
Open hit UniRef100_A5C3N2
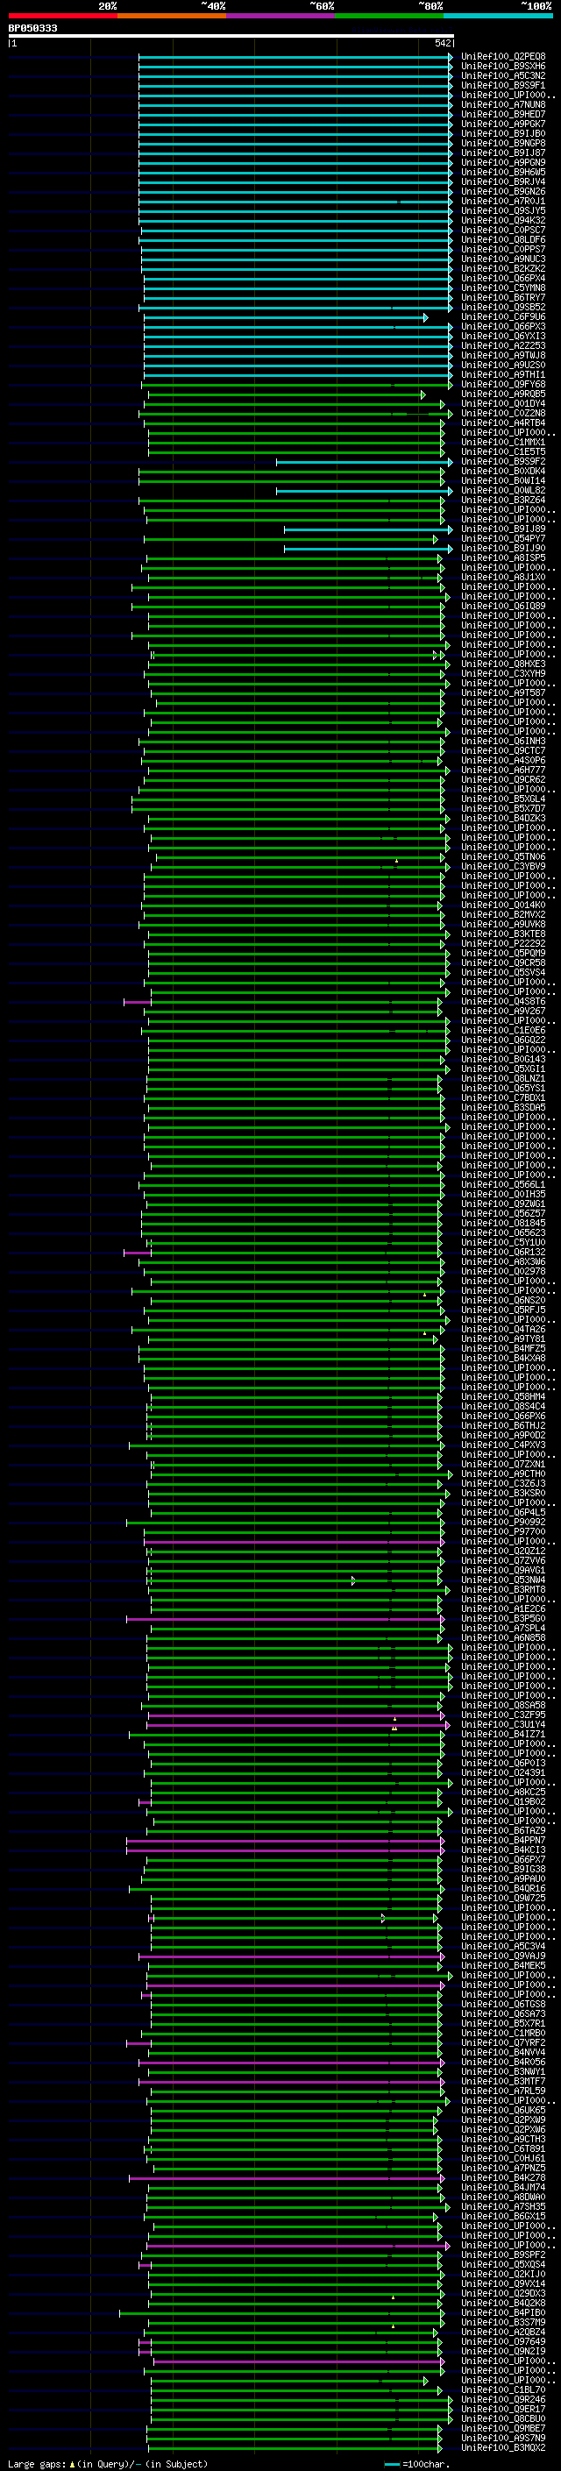coord(503,75)
